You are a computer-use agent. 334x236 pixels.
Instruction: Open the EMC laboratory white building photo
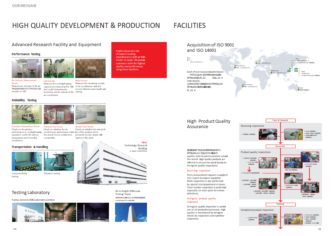click(28, 212)
